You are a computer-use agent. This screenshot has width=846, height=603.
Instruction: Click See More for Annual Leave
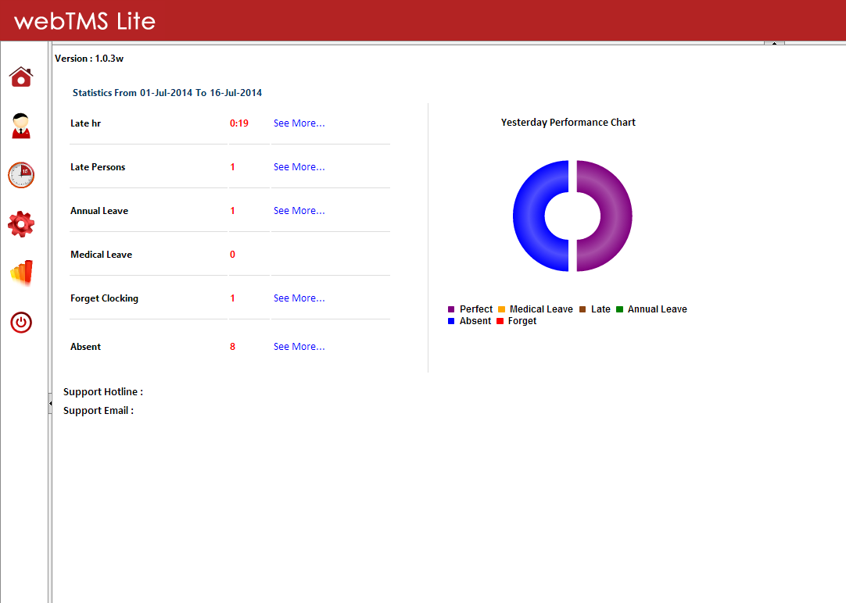click(x=299, y=210)
